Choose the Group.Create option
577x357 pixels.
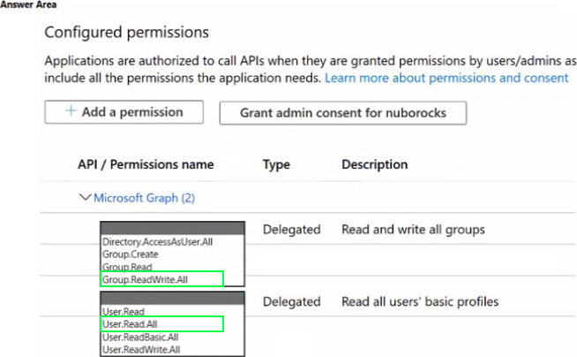tap(129, 254)
